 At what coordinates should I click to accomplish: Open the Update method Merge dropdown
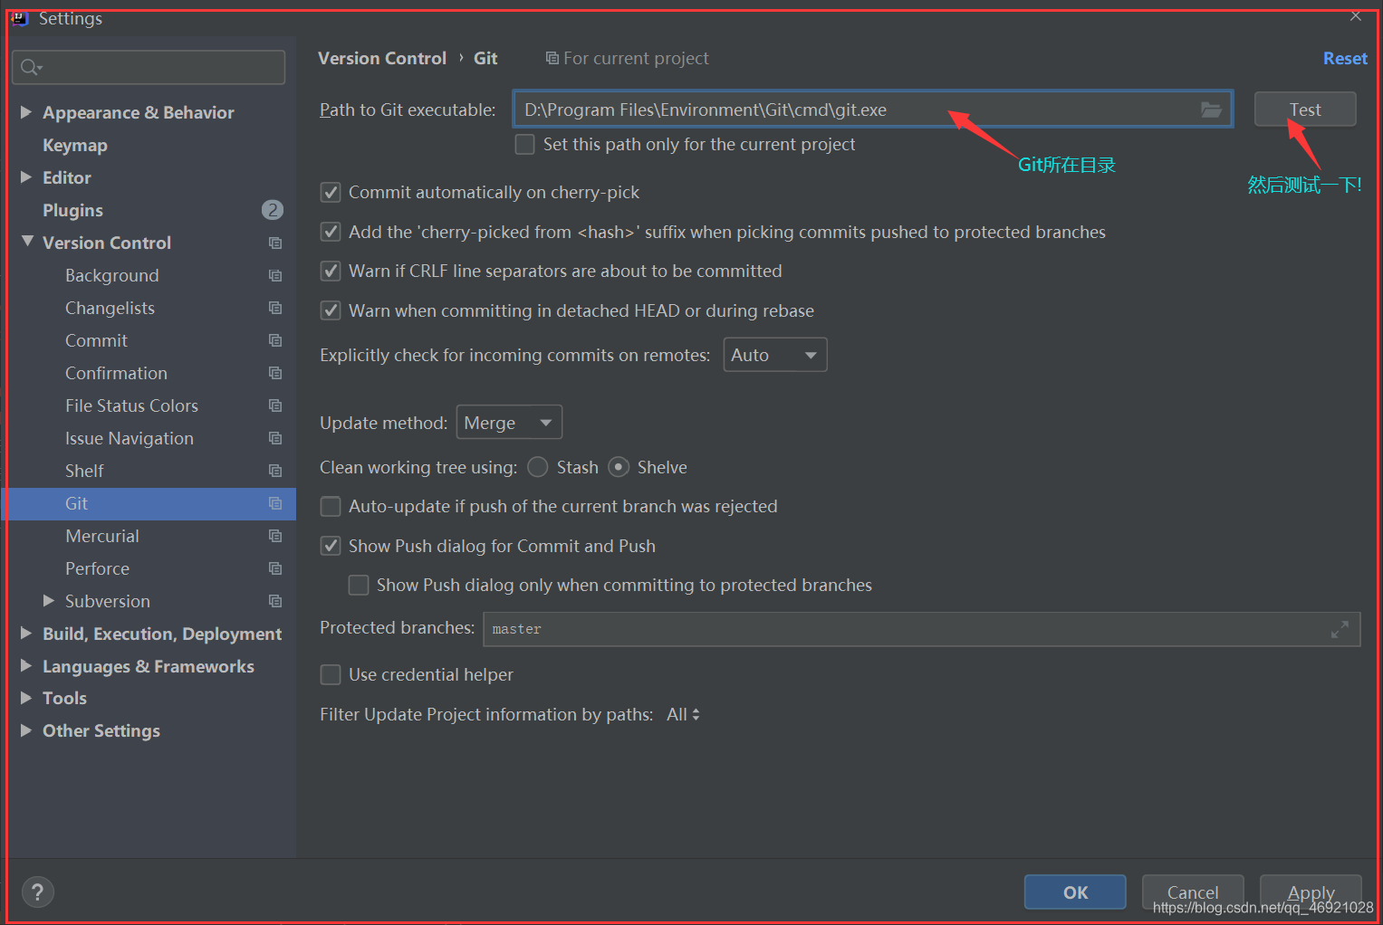point(509,423)
